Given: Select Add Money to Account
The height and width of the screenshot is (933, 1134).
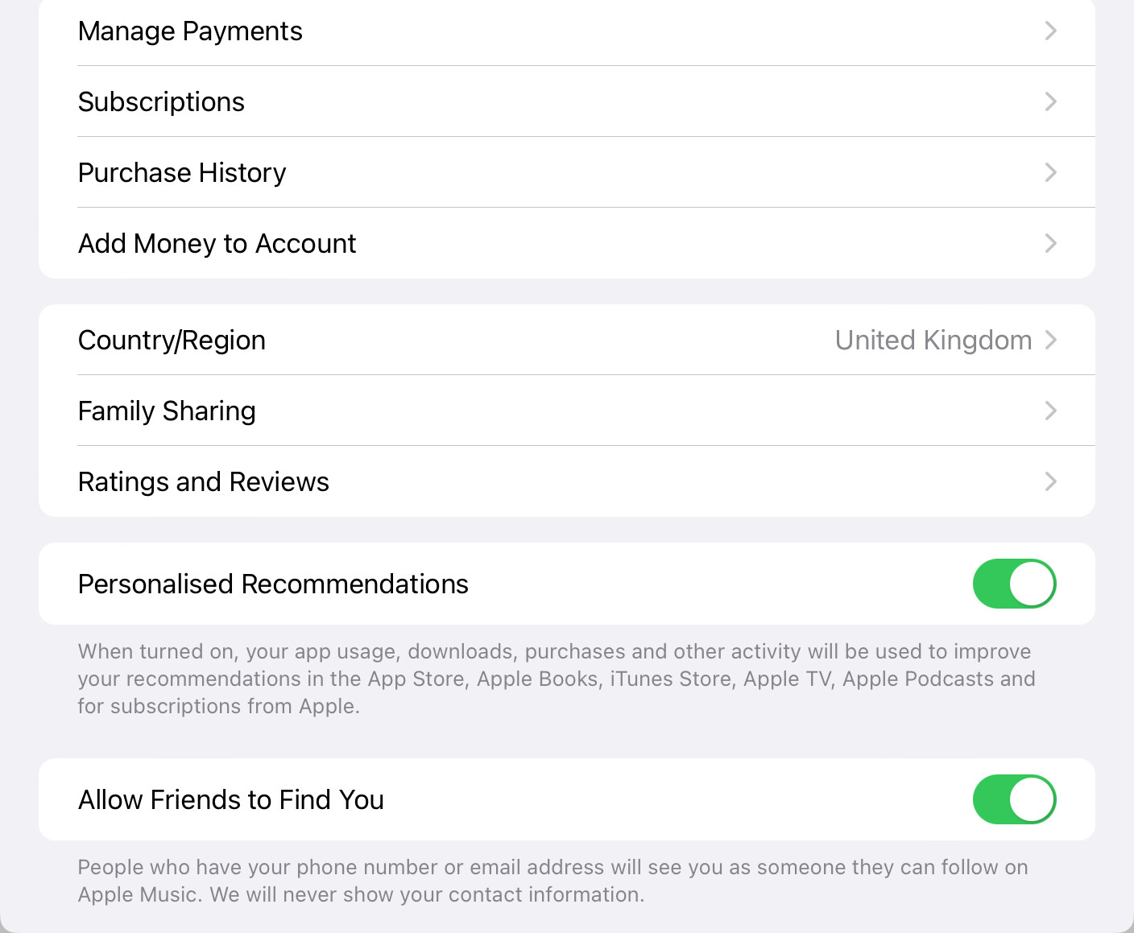Looking at the screenshot, I should (217, 244).
